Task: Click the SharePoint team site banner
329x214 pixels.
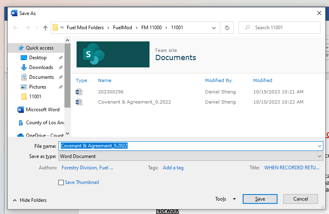Action: point(113,54)
